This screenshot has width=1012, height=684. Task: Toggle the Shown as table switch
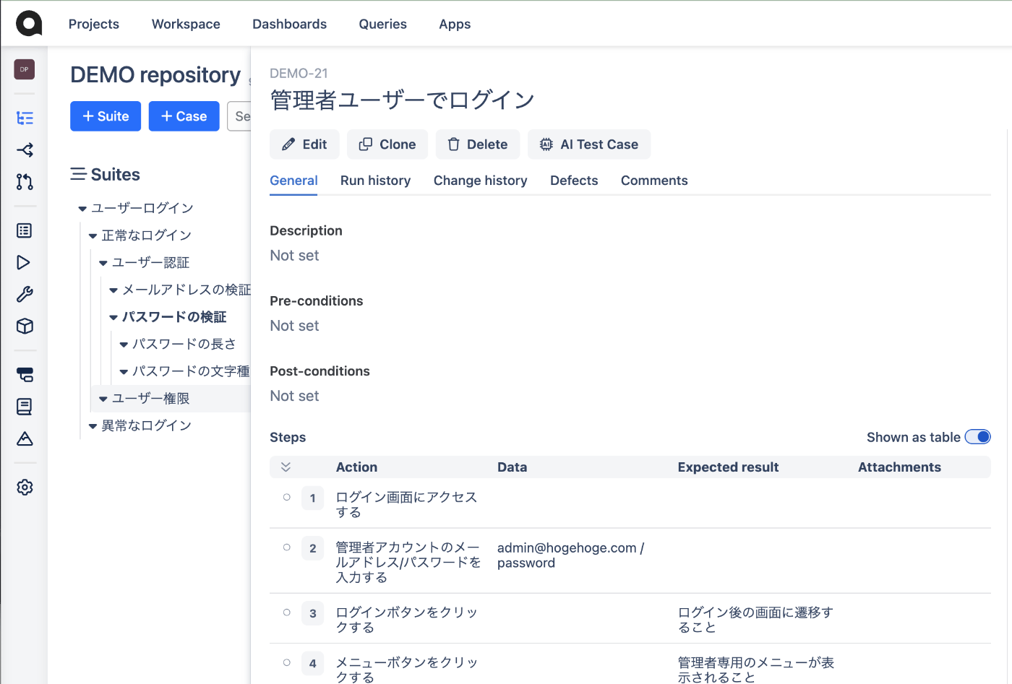pos(977,437)
